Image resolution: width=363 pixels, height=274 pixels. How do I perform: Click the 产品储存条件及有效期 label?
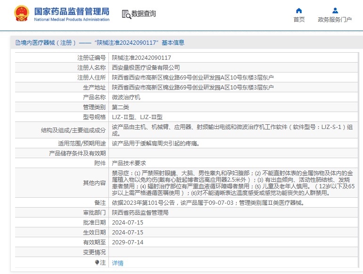tap(77, 153)
